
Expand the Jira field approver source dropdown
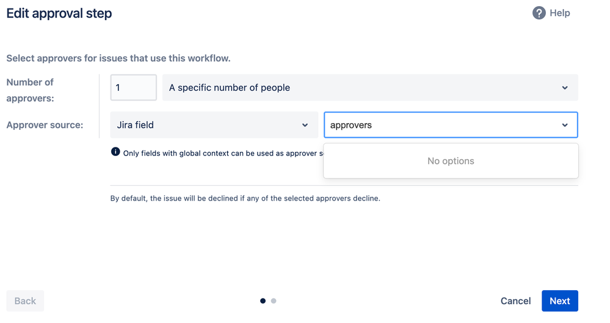click(214, 125)
